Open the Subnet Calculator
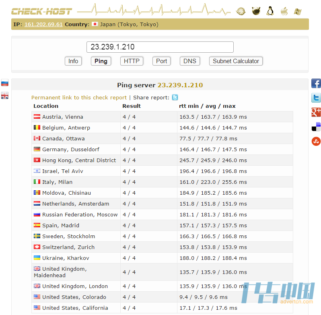Screen dimensions: 321x315 point(236,61)
